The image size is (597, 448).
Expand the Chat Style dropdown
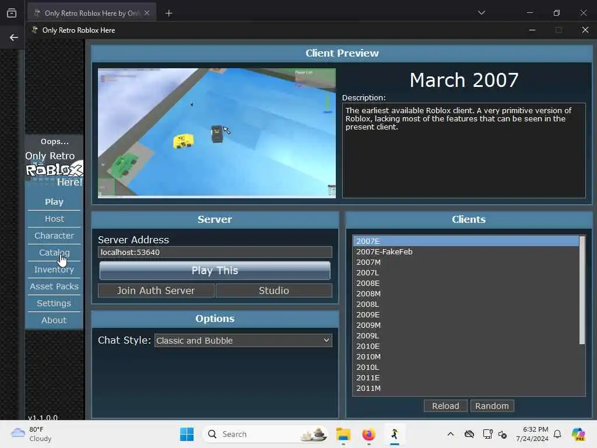[x=243, y=341]
